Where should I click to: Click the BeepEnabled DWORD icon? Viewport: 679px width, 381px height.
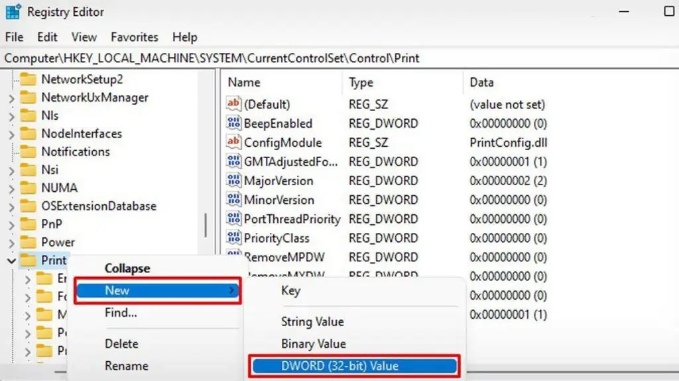click(x=233, y=123)
